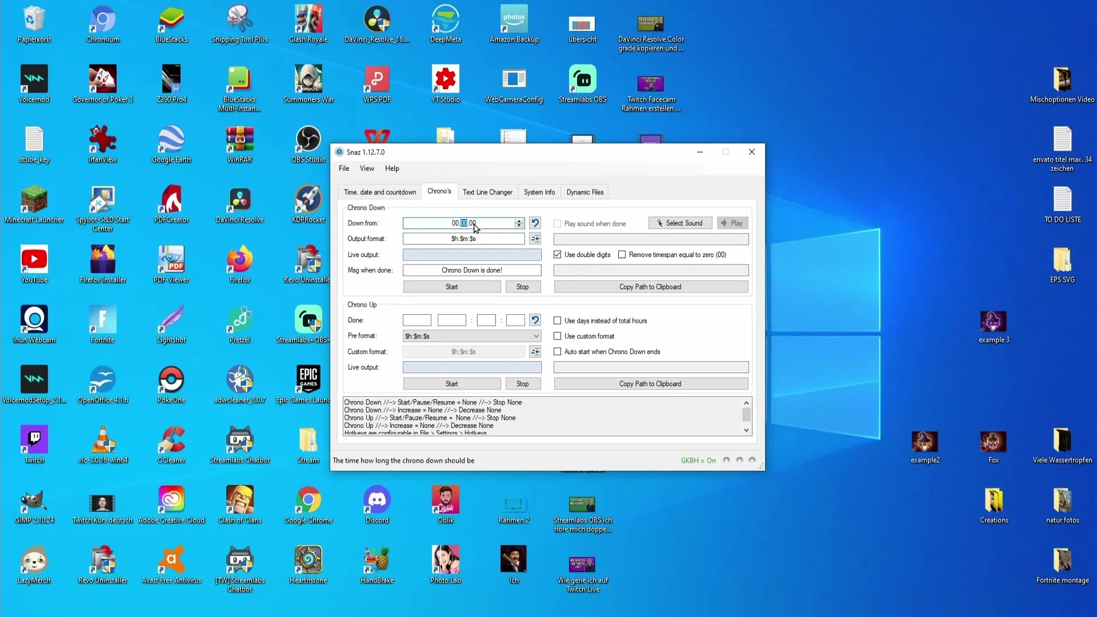Switch to Dynamic Files tab
The width and height of the screenshot is (1097, 617).
coord(585,193)
